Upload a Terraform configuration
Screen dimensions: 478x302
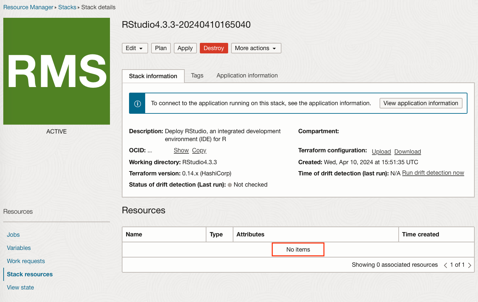tap(381, 152)
